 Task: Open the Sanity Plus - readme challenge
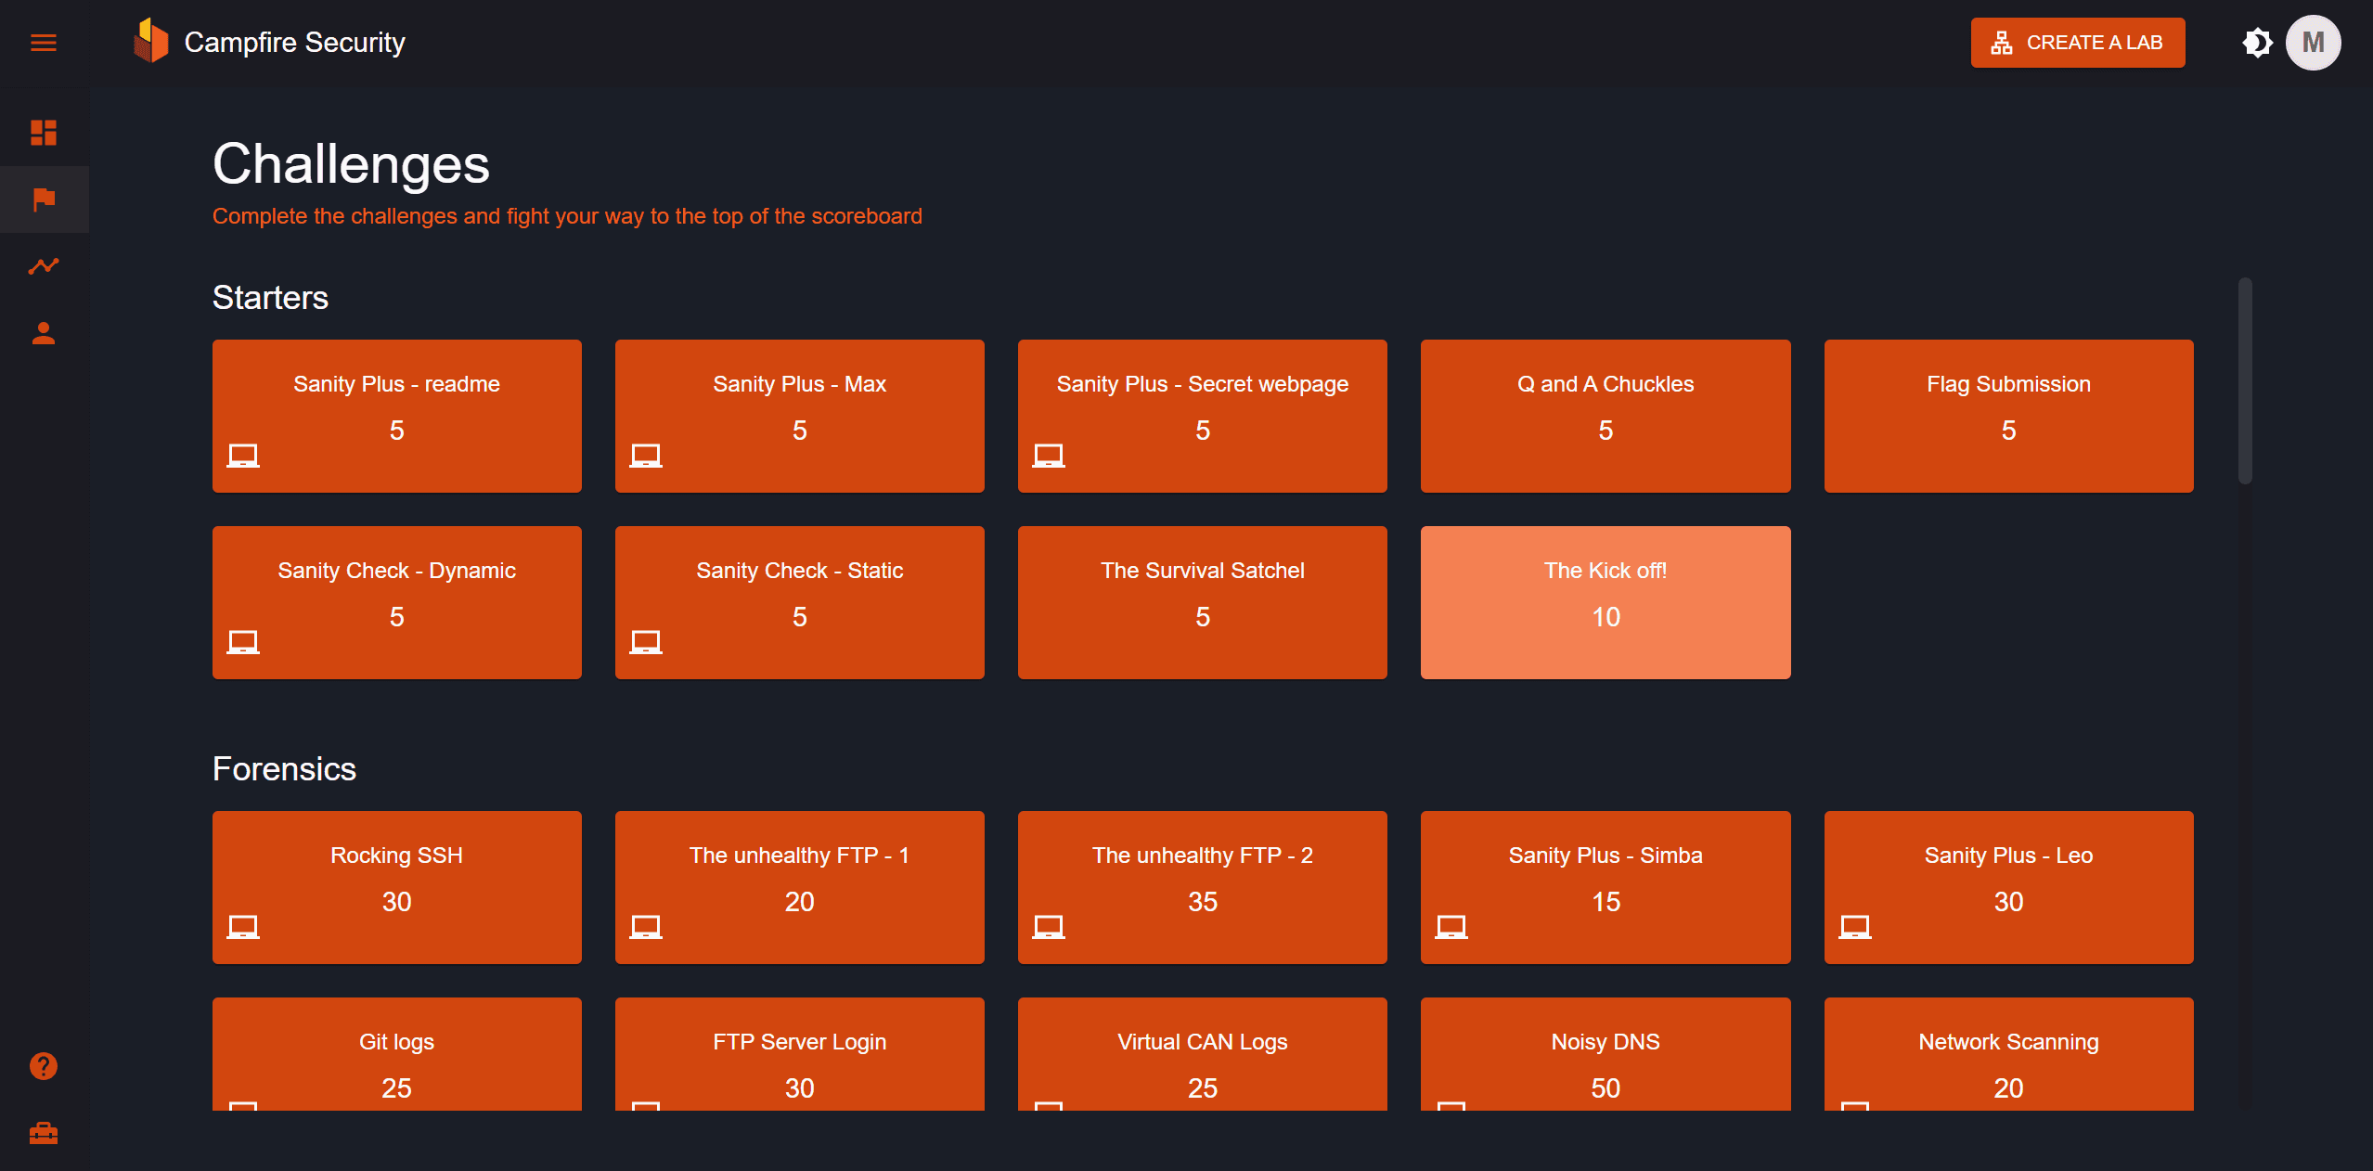click(x=396, y=415)
